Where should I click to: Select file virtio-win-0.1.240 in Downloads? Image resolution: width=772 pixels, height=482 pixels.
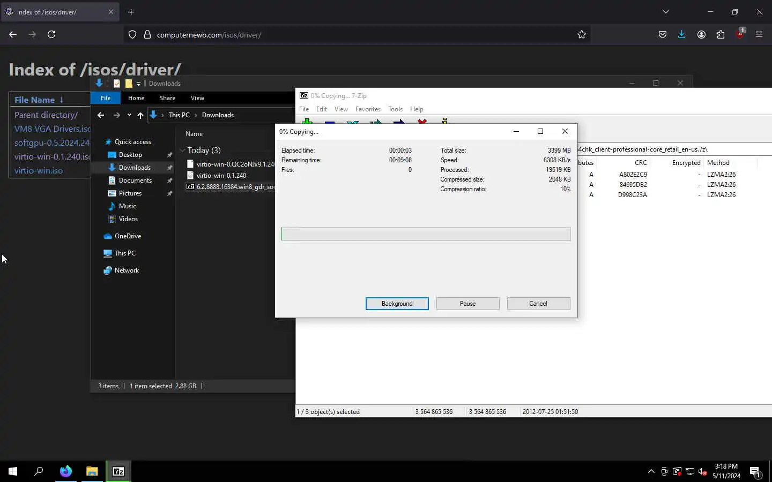click(221, 176)
